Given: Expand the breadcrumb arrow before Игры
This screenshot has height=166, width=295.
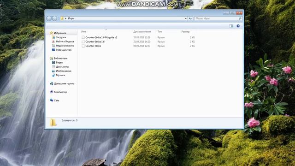Looking at the screenshot, I should click(66, 18).
